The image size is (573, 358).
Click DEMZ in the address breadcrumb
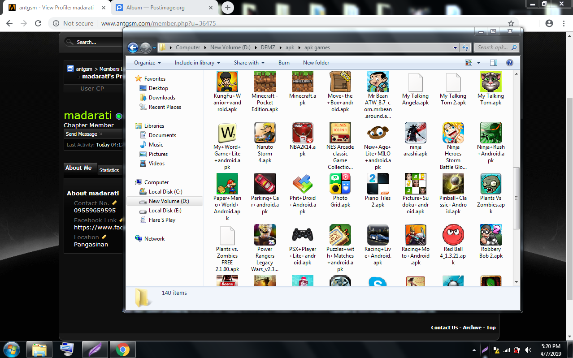point(269,47)
